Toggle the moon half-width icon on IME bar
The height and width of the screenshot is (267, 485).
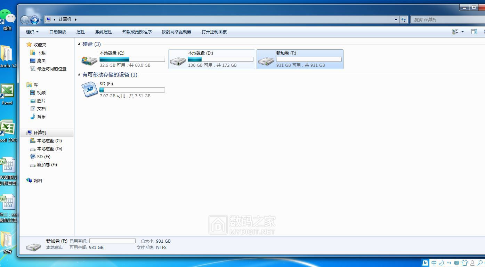click(441, 263)
